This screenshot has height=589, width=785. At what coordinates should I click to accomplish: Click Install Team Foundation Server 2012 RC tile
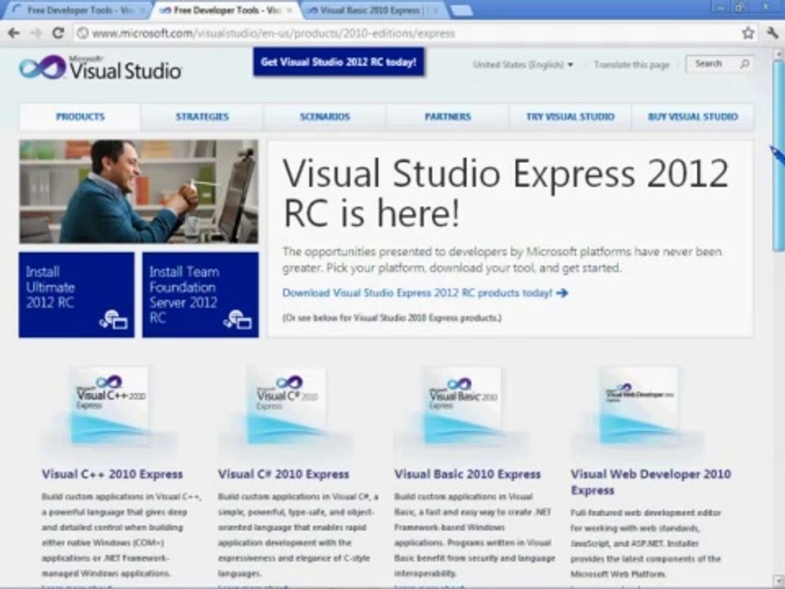click(201, 294)
